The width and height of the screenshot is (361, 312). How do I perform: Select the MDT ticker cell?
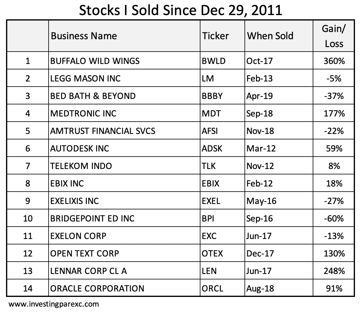click(222, 113)
